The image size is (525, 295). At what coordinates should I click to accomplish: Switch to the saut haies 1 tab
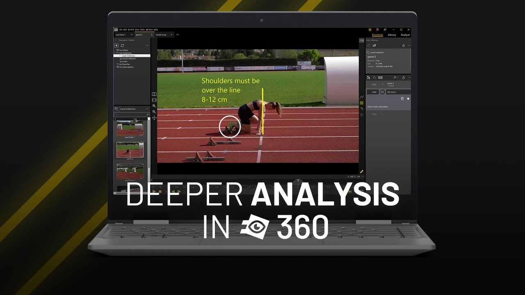coord(123,35)
